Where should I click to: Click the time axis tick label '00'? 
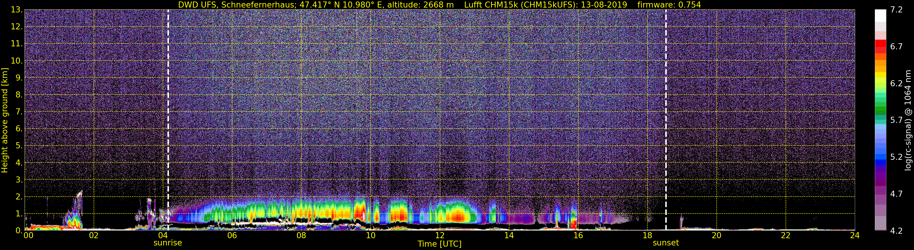coord(29,235)
